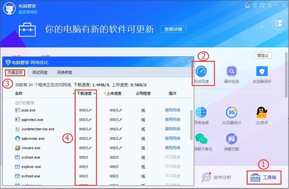Viewport: 289px width, 189px height.
Task: Open the skin (shirt) icon
Action: (x=263, y=5)
